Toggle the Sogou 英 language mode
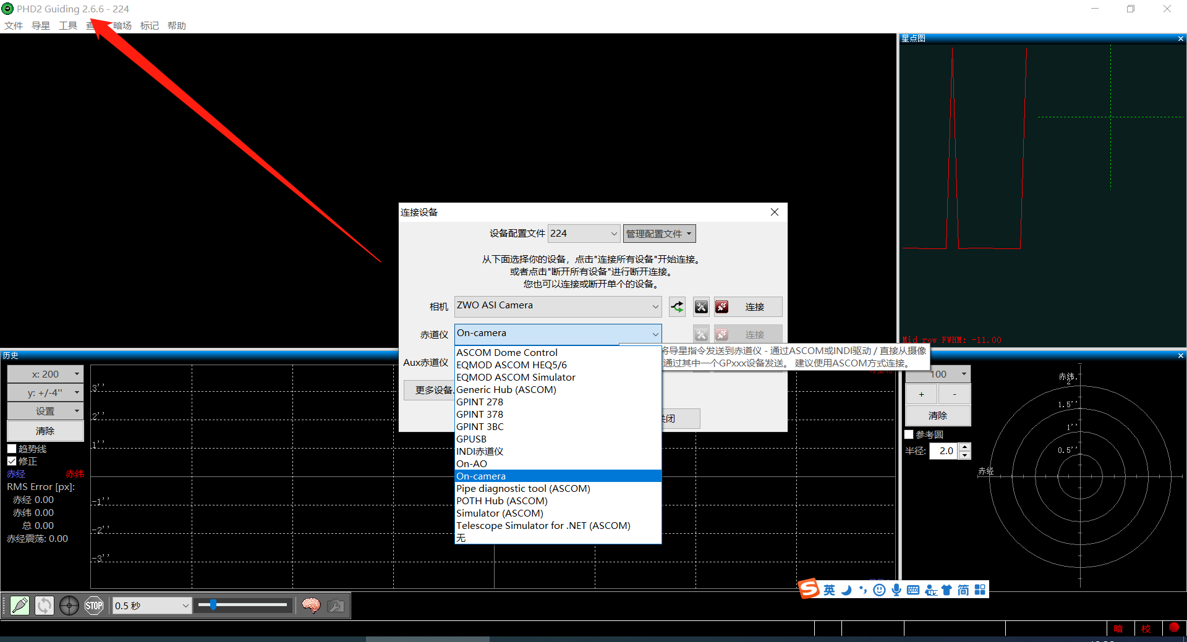 coord(829,590)
